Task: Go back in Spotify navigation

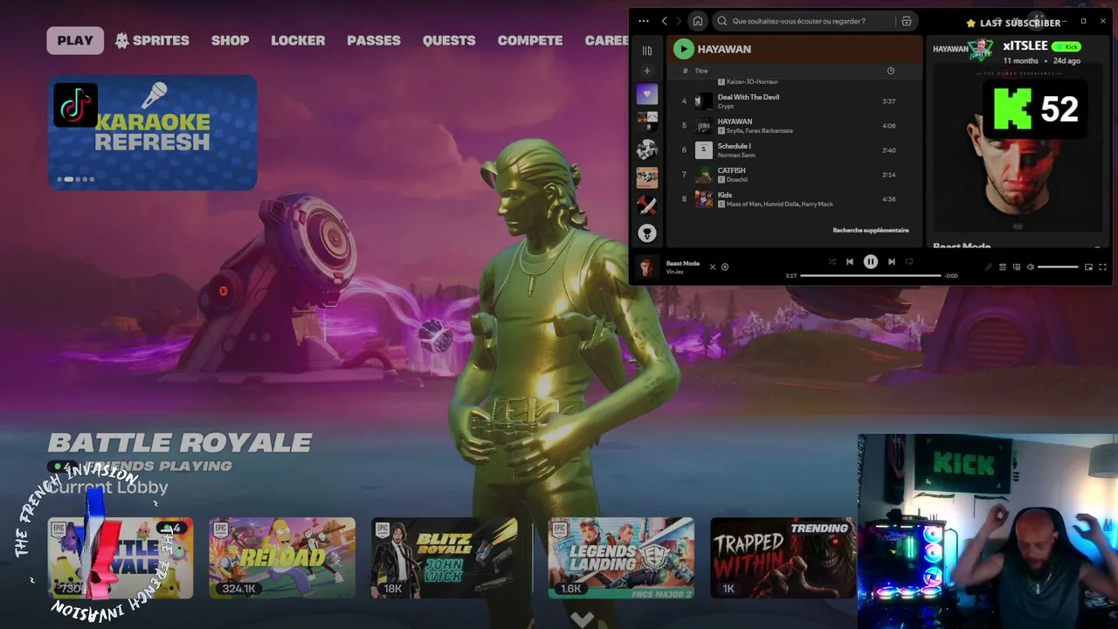Action: click(665, 21)
